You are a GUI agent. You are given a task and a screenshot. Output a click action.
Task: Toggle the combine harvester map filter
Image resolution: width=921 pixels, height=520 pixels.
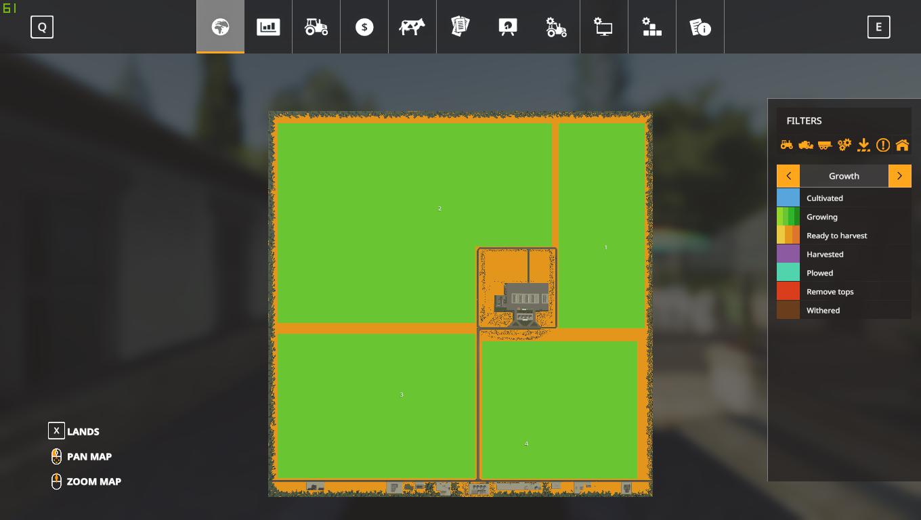[x=806, y=145]
